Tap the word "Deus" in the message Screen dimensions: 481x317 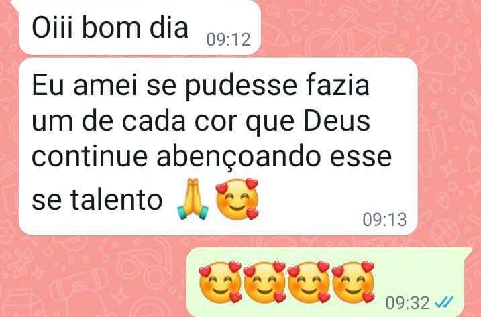coord(337,121)
